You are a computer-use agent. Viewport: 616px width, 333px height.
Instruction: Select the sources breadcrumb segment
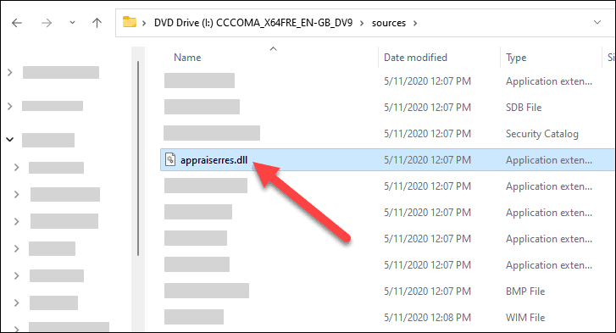(389, 23)
